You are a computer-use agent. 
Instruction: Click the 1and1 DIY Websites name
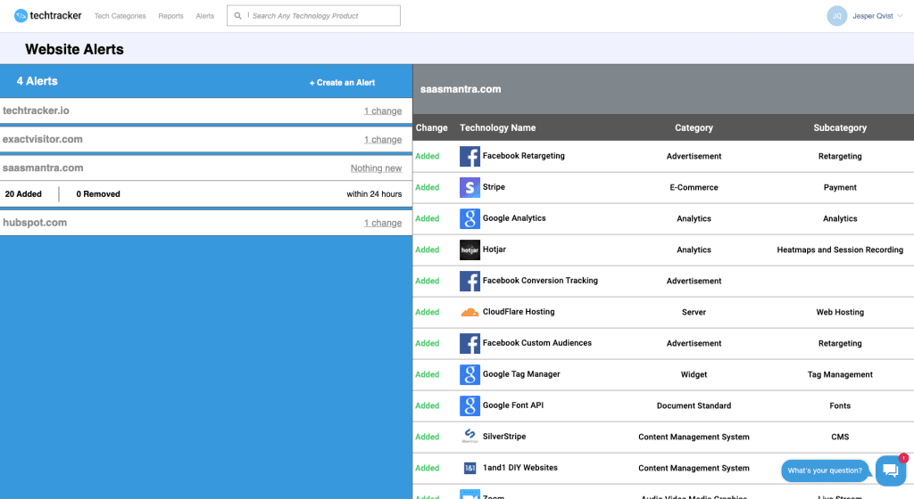pos(520,468)
